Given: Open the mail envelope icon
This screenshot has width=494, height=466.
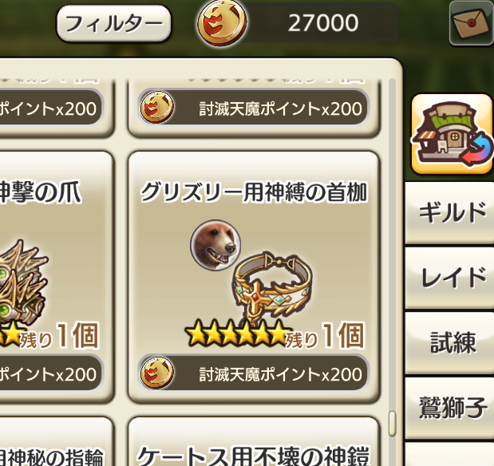Looking at the screenshot, I should pyautogui.click(x=472, y=23).
